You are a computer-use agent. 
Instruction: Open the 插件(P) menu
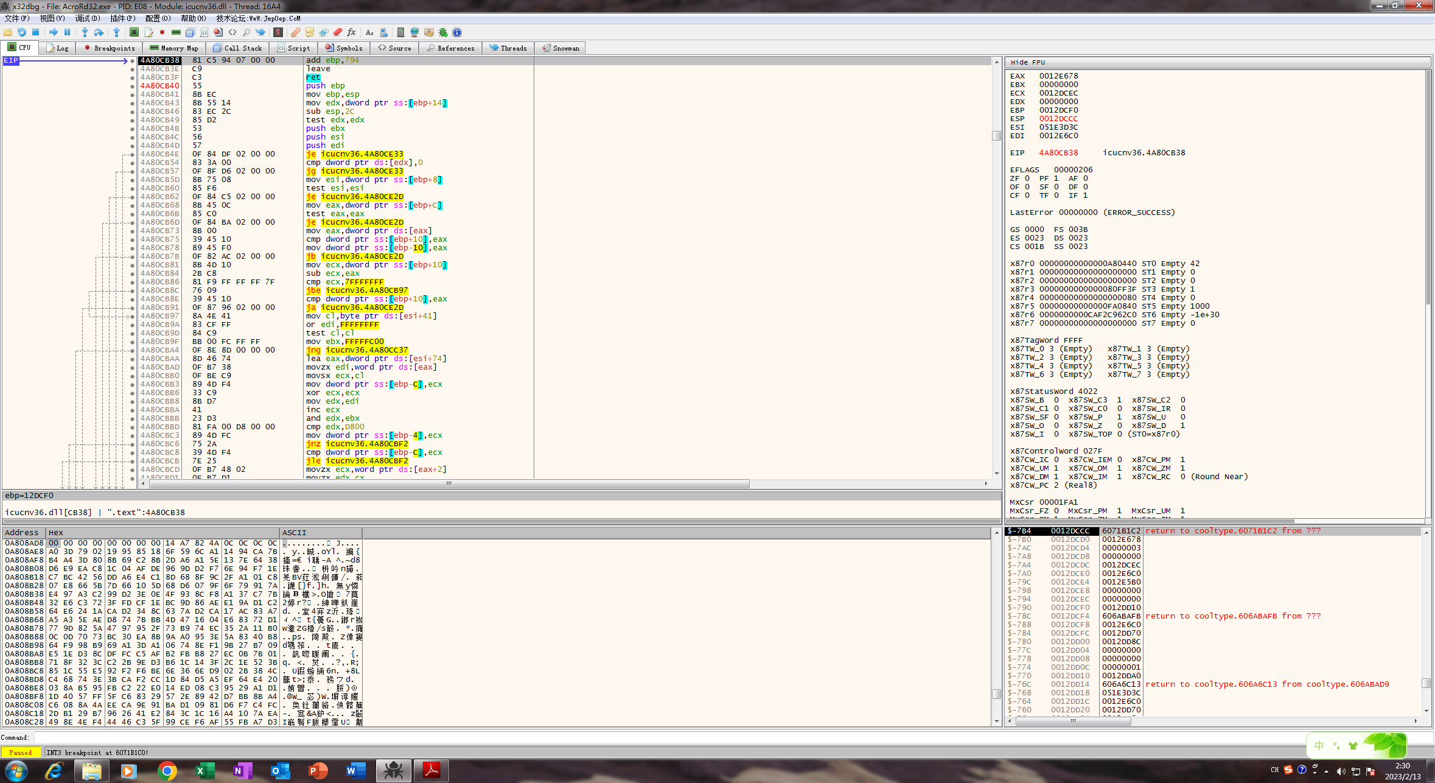[123, 18]
